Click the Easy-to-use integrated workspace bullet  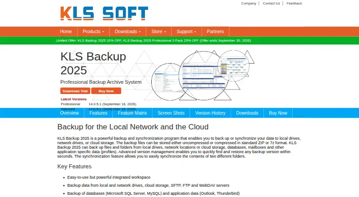109,177
